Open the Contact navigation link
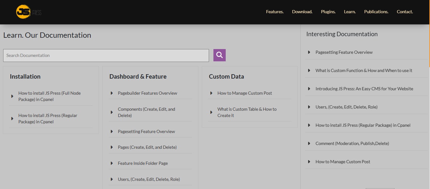This screenshot has width=430, height=189. (405, 12)
